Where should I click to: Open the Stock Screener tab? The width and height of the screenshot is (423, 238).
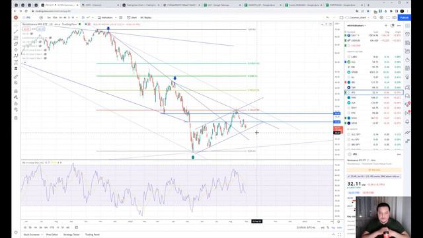click(x=32, y=235)
